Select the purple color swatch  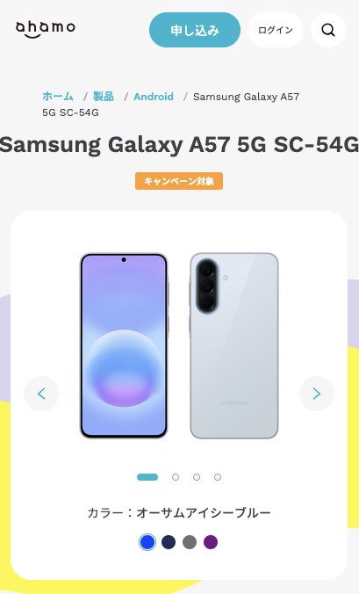coord(211,542)
